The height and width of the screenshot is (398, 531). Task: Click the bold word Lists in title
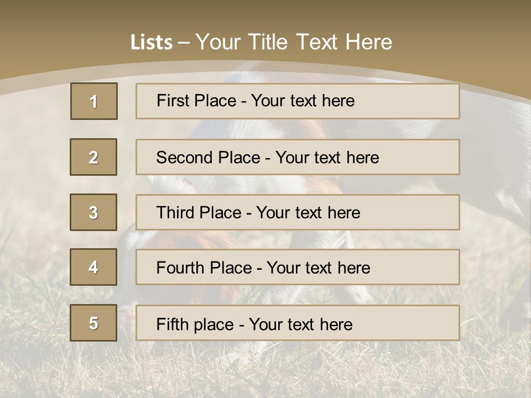(x=152, y=43)
